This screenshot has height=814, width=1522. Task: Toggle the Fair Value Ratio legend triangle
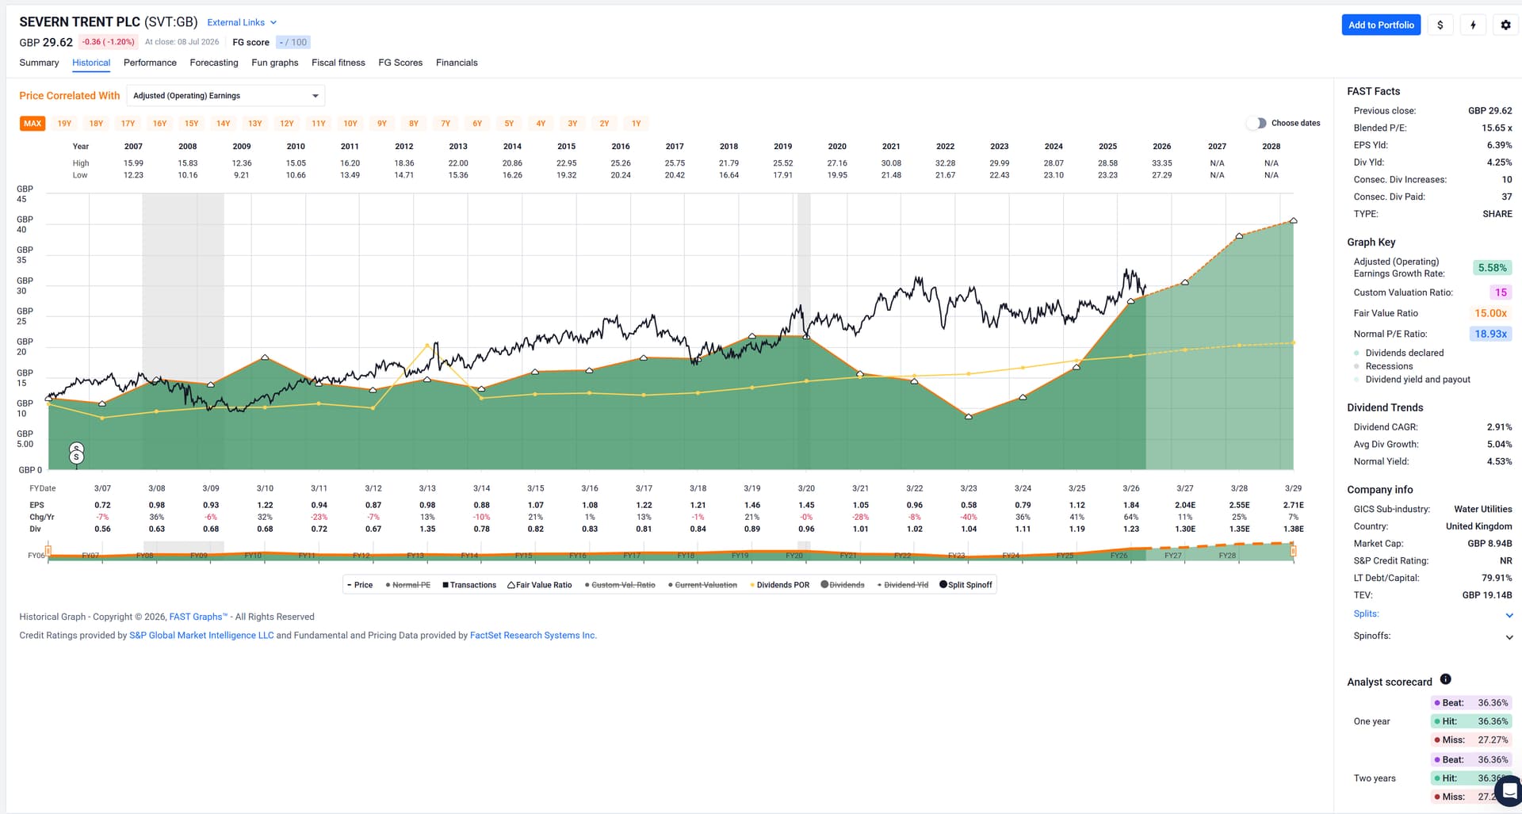point(511,585)
